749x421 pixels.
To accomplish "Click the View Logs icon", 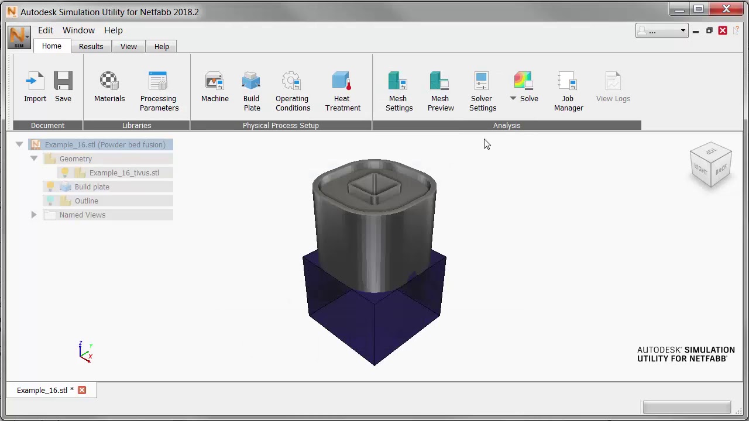I will pos(613,82).
